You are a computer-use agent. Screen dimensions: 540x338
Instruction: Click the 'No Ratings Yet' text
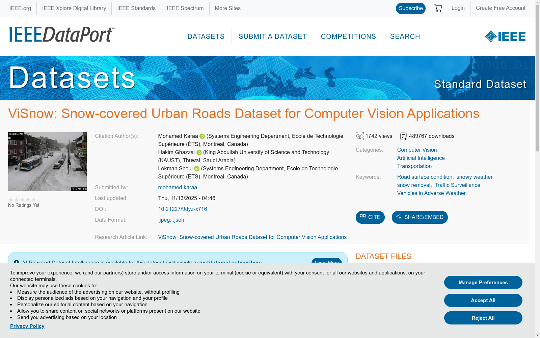point(24,205)
